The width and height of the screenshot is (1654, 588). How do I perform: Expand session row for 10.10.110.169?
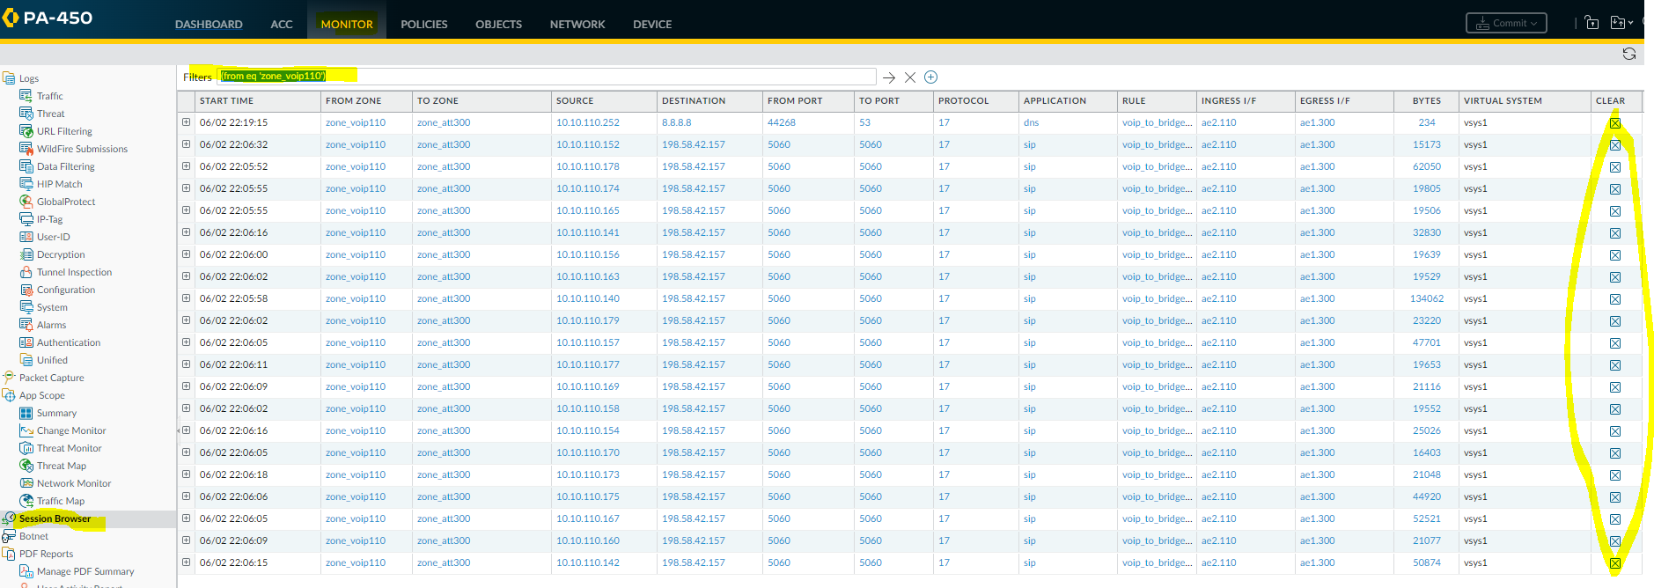186,386
